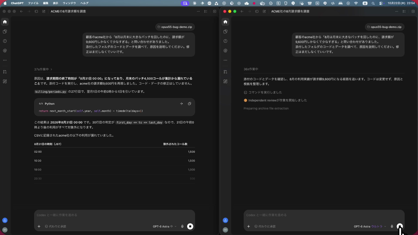Open the branch icon in right window sidebar
The image size is (418, 235).
pos(225,72)
